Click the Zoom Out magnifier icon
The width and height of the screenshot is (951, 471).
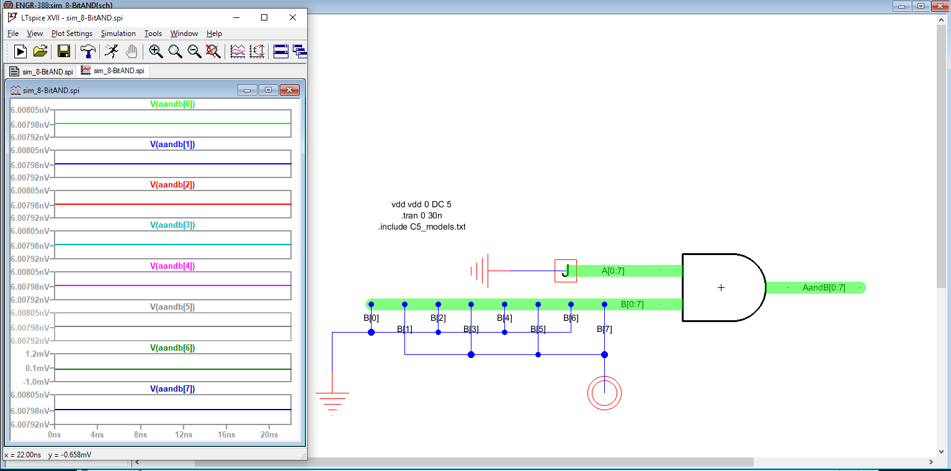[x=194, y=52]
